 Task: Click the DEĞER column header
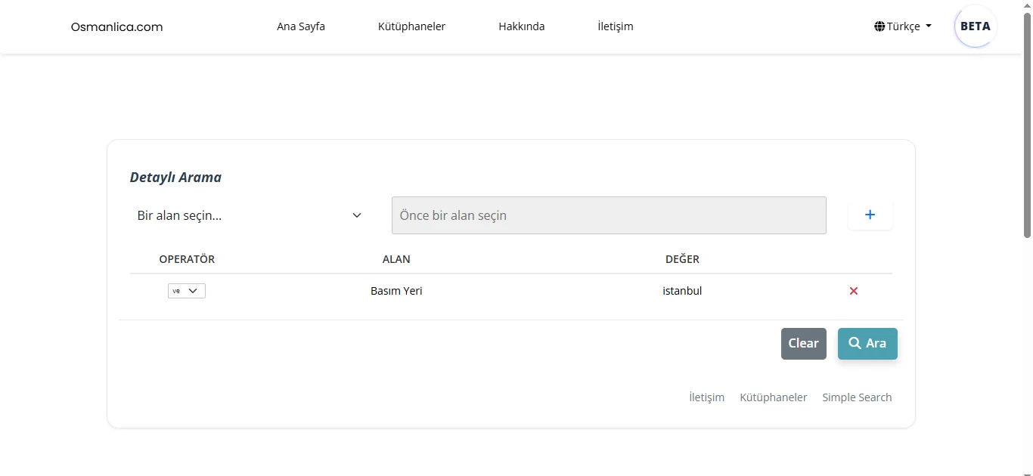682,259
